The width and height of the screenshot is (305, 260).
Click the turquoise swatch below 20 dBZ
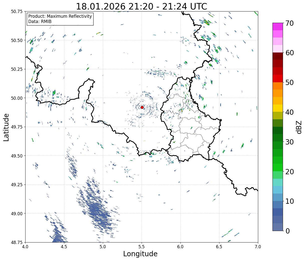pos(278,182)
